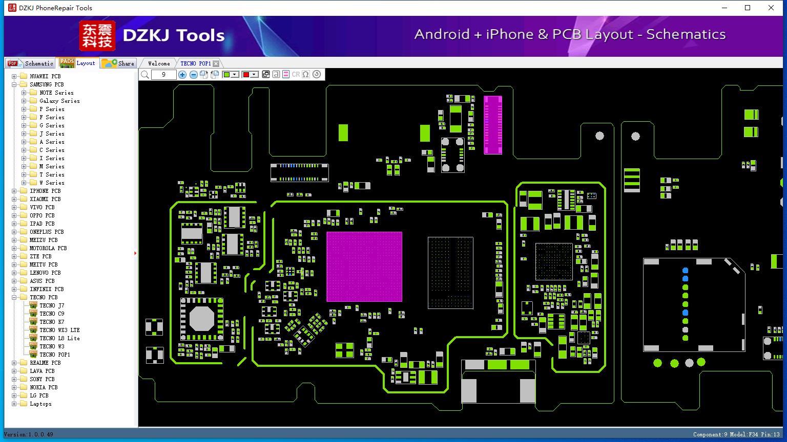Switch to the Layout tab
The height and width of the screenshot is (442, 787).
click(77, 63)
